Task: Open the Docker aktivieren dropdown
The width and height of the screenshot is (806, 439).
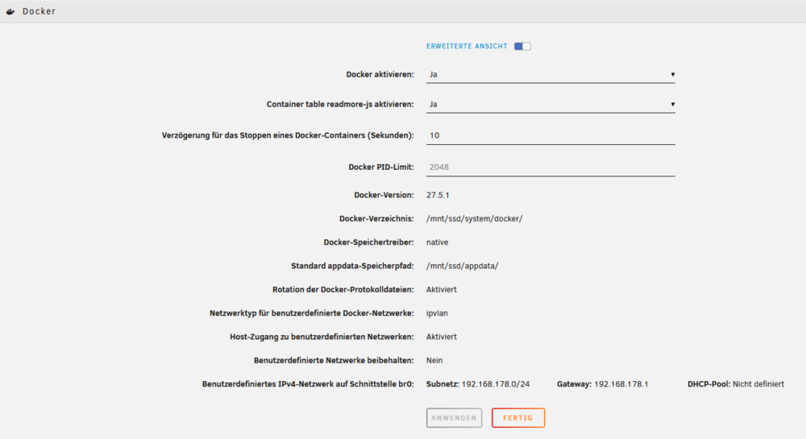Action: tap(550, 74)
